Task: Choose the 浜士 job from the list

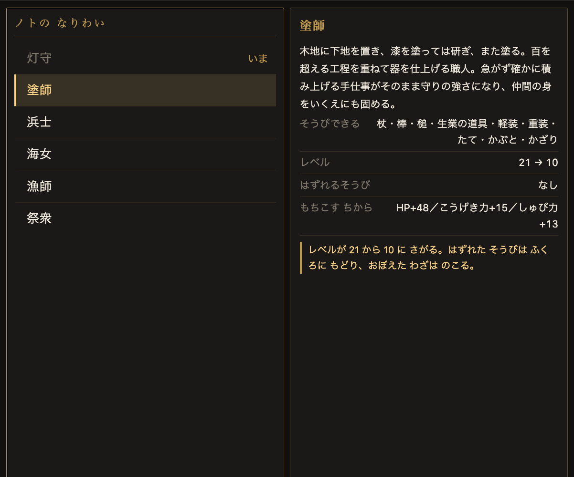Action: click(145, 122)
